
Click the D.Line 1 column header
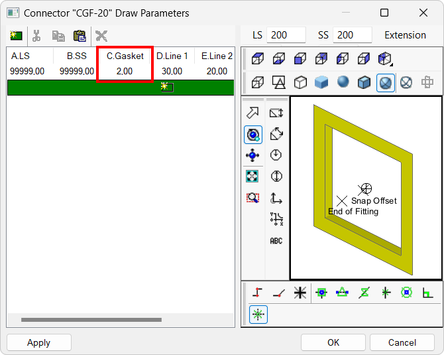[x=172, y=56]
